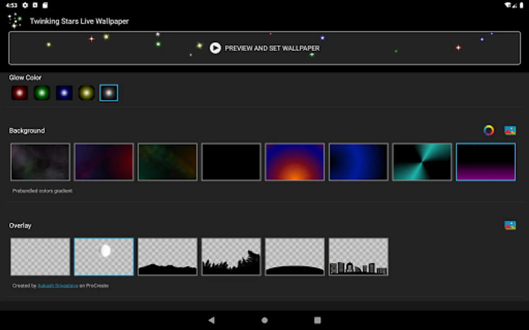Tap the Android back navigation button
Screen dimensions: 529x330
[x=212, y=320]
